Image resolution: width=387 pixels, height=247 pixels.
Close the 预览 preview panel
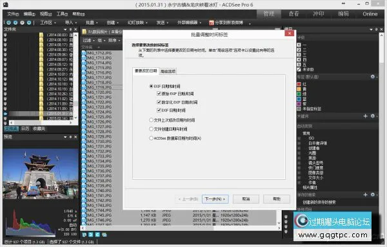75,137
